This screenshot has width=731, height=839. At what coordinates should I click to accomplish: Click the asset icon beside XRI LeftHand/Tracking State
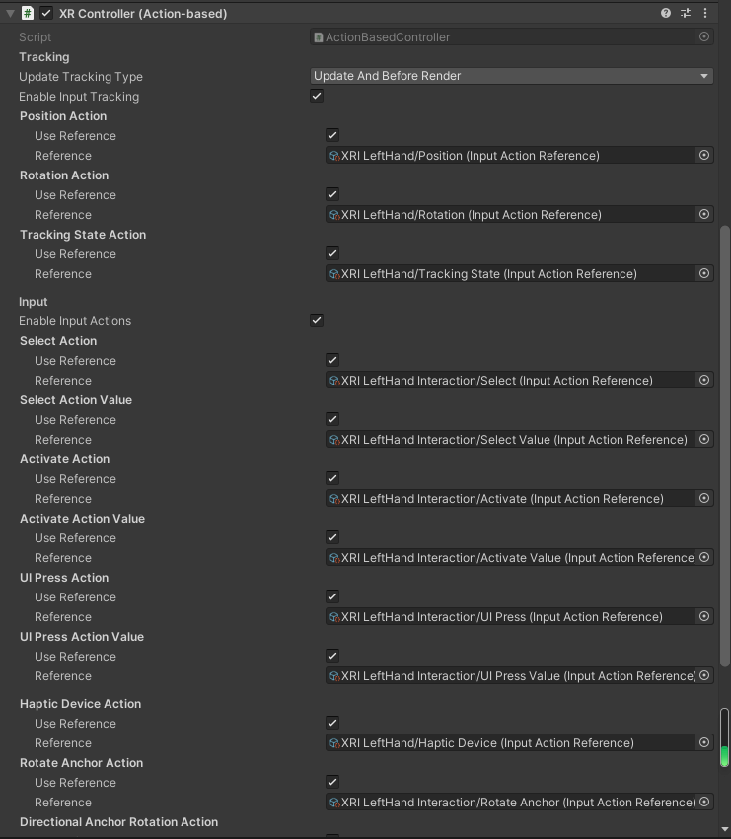pyautogui.click(x=334, y=274)
